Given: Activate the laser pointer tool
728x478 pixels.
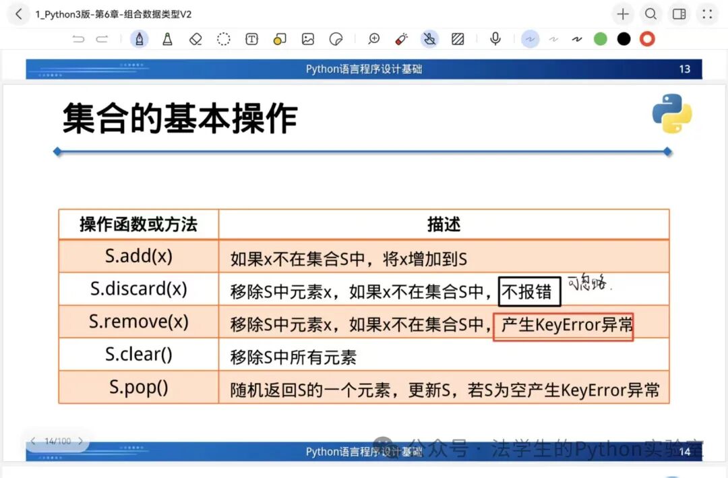Looking at the screenshot, I should [402, 39].
